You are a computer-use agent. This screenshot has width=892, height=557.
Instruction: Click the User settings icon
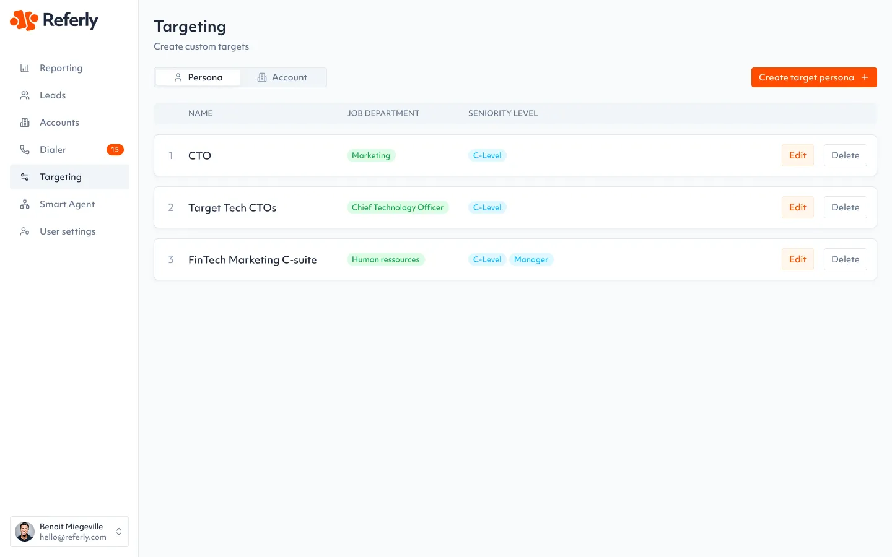click(x=25, y=231)
